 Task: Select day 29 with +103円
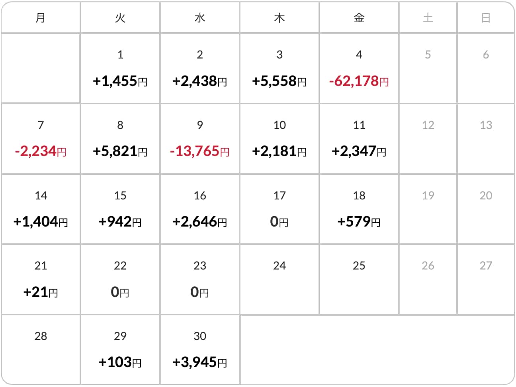(120, 350)
